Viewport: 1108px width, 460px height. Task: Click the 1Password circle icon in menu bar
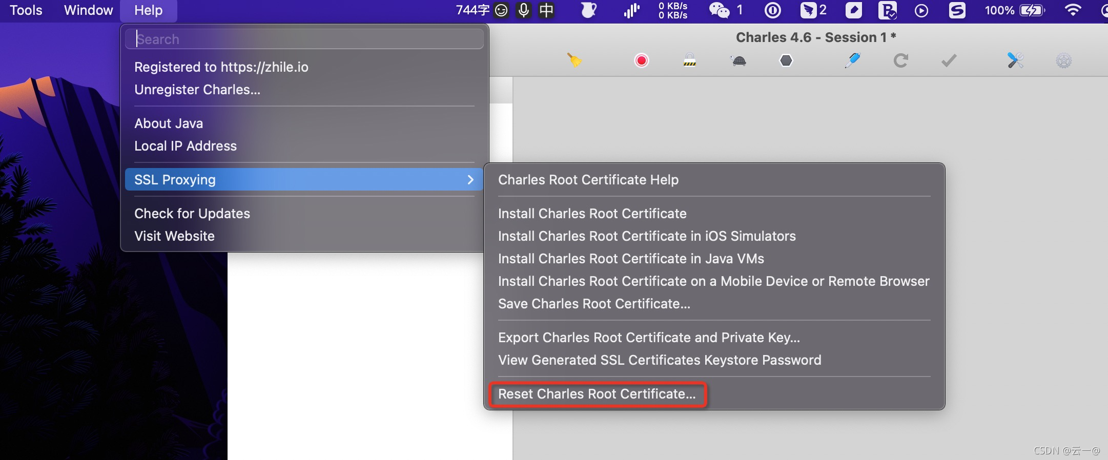pyautogui.click(x=772, y=10)
